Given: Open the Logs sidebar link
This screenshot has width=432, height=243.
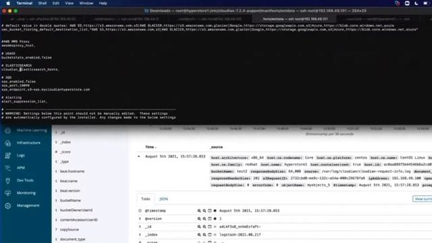Looking at the screenshot, I should [21, 155].
